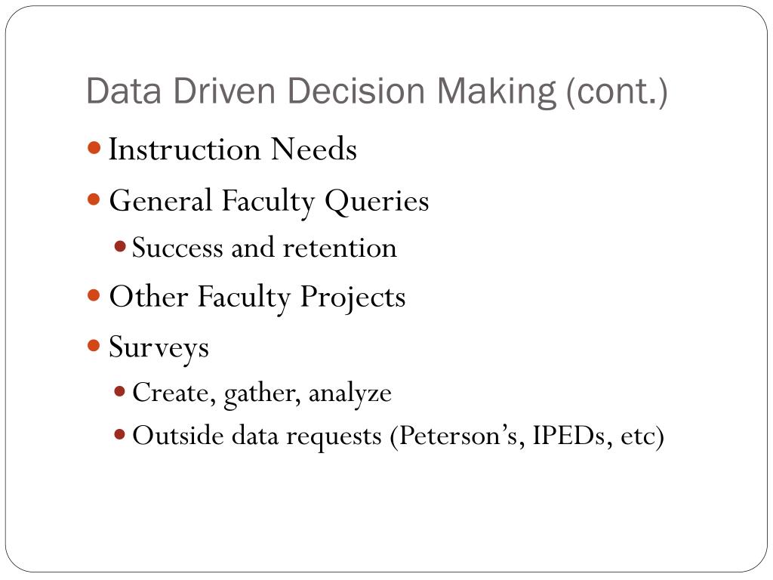Screen dimensions: 773x580
Task: Click the dark red bullet before Success and retention
Action: [120, 245]
